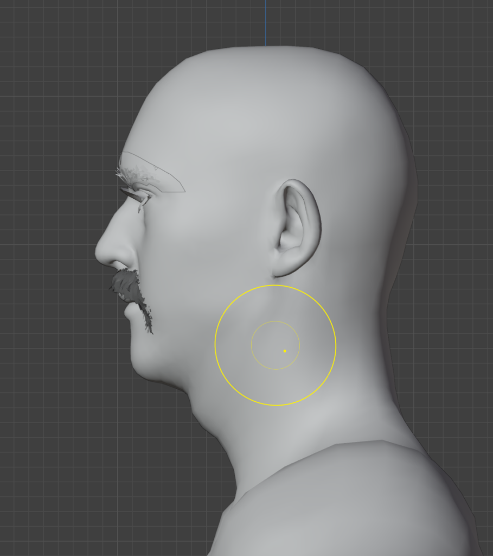Image resolution: width=493 pixels, height=556 pixels.
Task: Click the tip of the model's nose
Action: point(100,252)
